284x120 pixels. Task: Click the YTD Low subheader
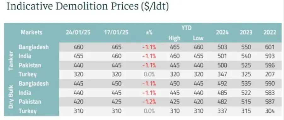pyautogui.click(x=198, y=38)
